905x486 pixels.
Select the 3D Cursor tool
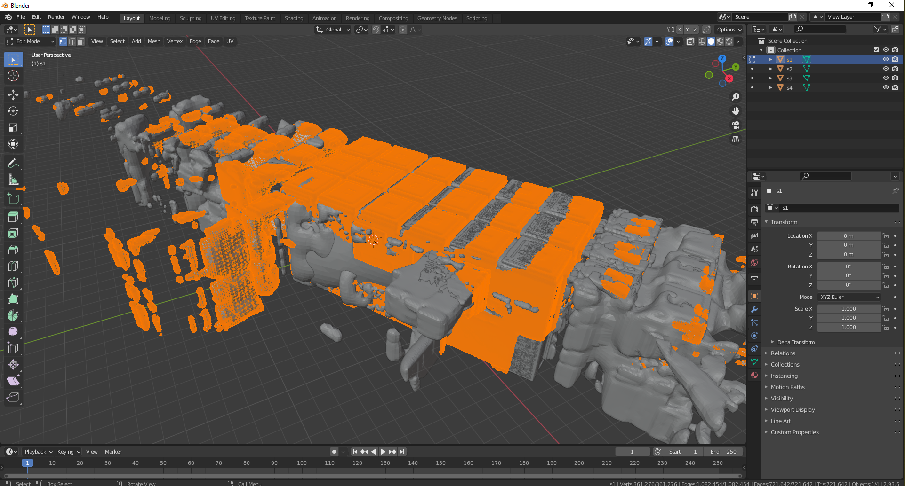pos(13,76)
